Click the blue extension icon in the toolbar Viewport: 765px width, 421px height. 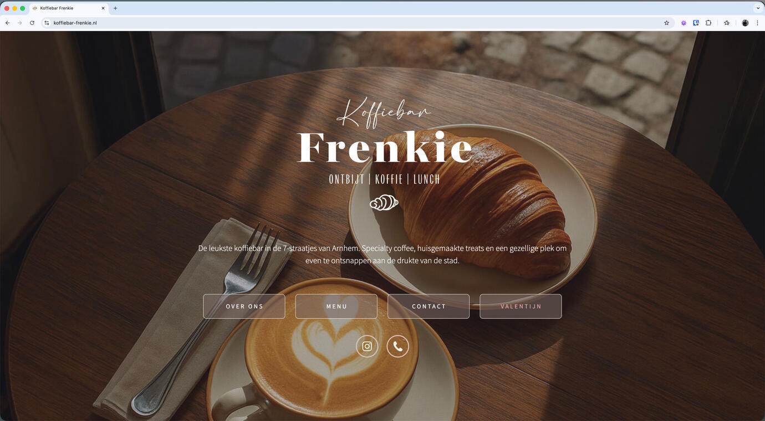click(x=696, y=23)
